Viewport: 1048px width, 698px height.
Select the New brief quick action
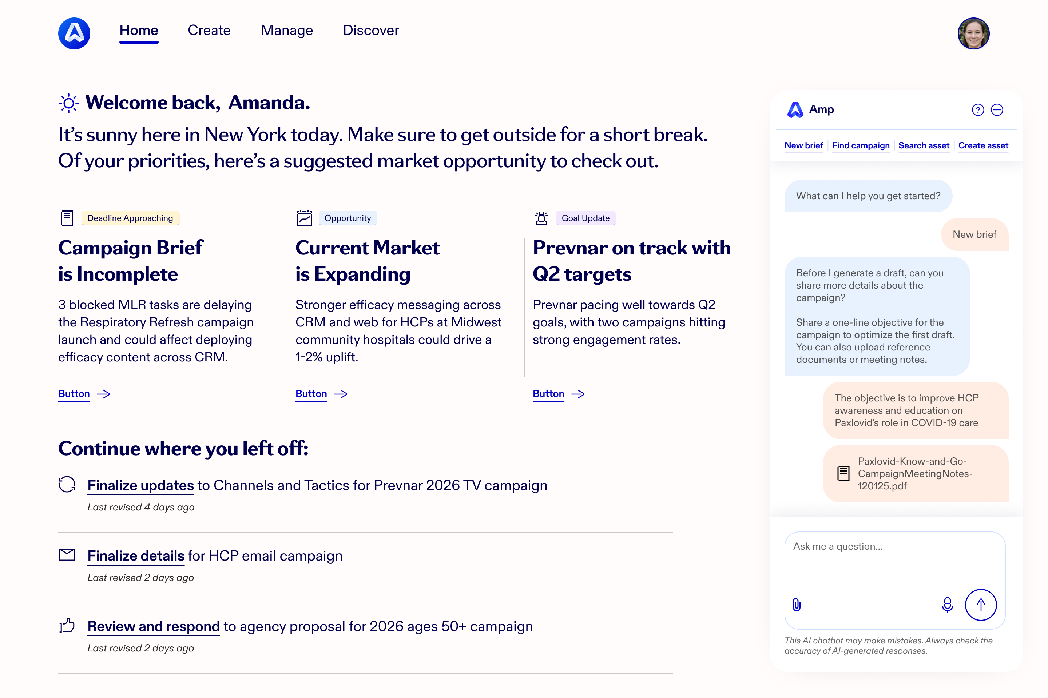[804, 145]
